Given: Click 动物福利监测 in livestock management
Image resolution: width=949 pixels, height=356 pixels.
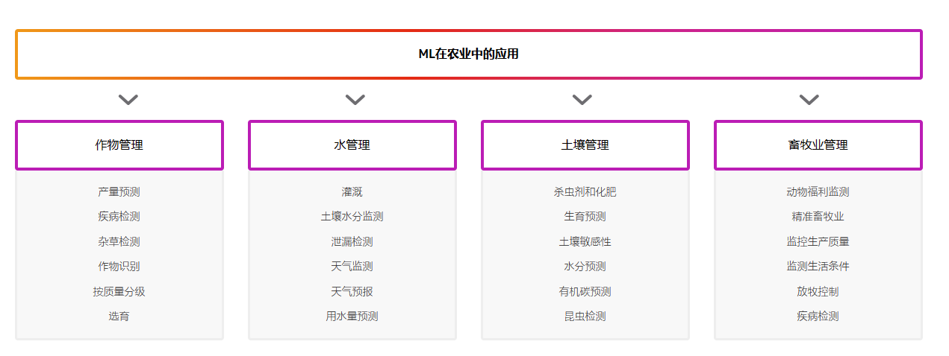Looking at the screenshot, I should tap(818, 191).
